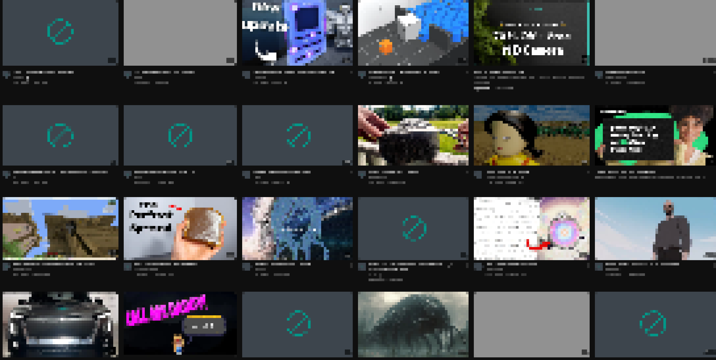This screenshot has width=716, height=360.
Task: Open the red arrow mandala video thumbnail
Action: click(x=531, y=228)
